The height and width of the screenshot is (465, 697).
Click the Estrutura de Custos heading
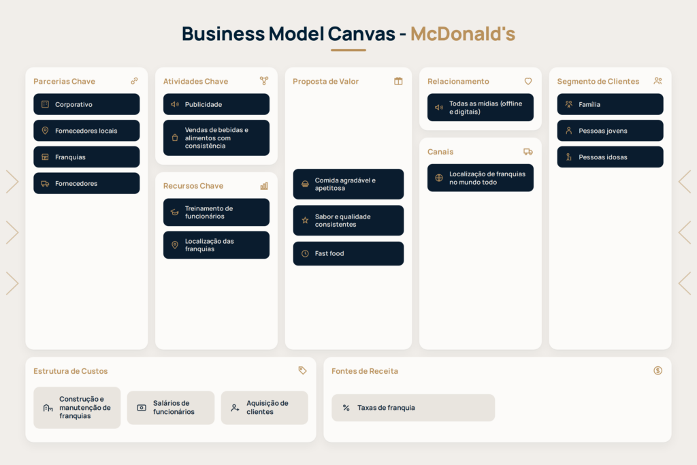click(x=71, y=371)
